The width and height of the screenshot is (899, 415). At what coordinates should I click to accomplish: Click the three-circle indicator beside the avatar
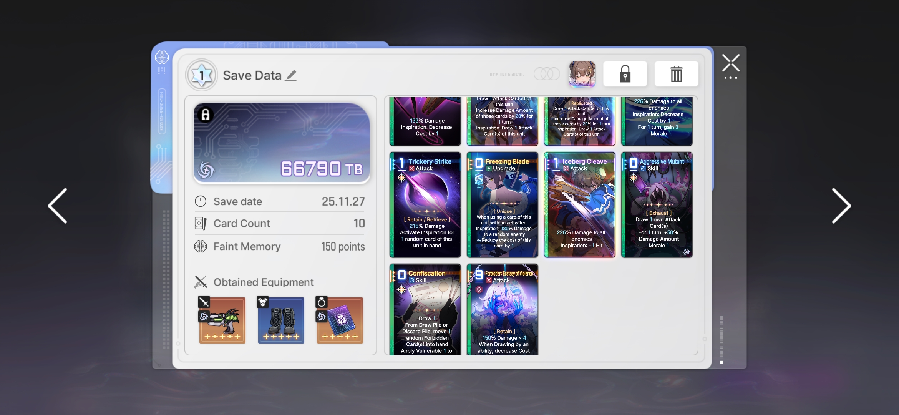[x=546, y=74]
